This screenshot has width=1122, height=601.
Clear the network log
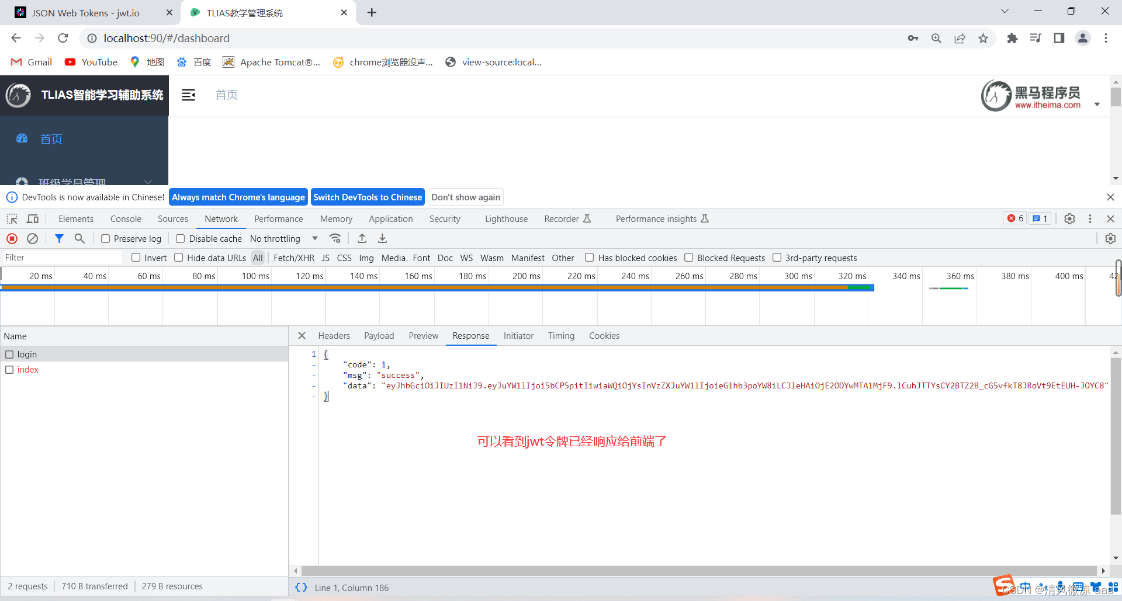[x=33, y=238]
